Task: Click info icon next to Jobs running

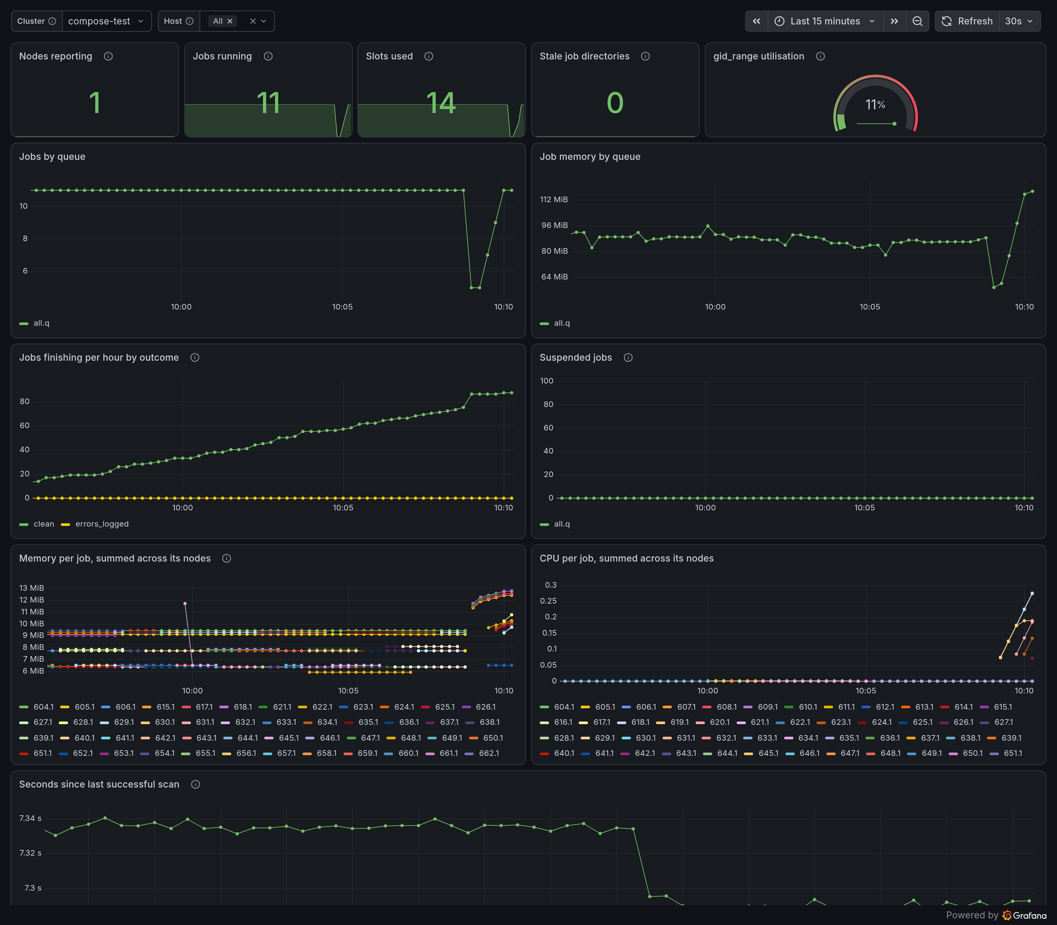Action: click(268, 56)
